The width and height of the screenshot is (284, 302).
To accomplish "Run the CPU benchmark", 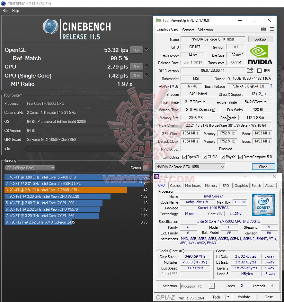I will click(x=137, y=67).
